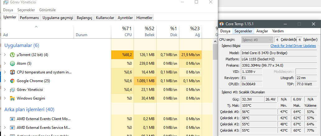
Task: Click the AMD External Events Service icon
Action: pyautogui.click(x=12, y=128)
